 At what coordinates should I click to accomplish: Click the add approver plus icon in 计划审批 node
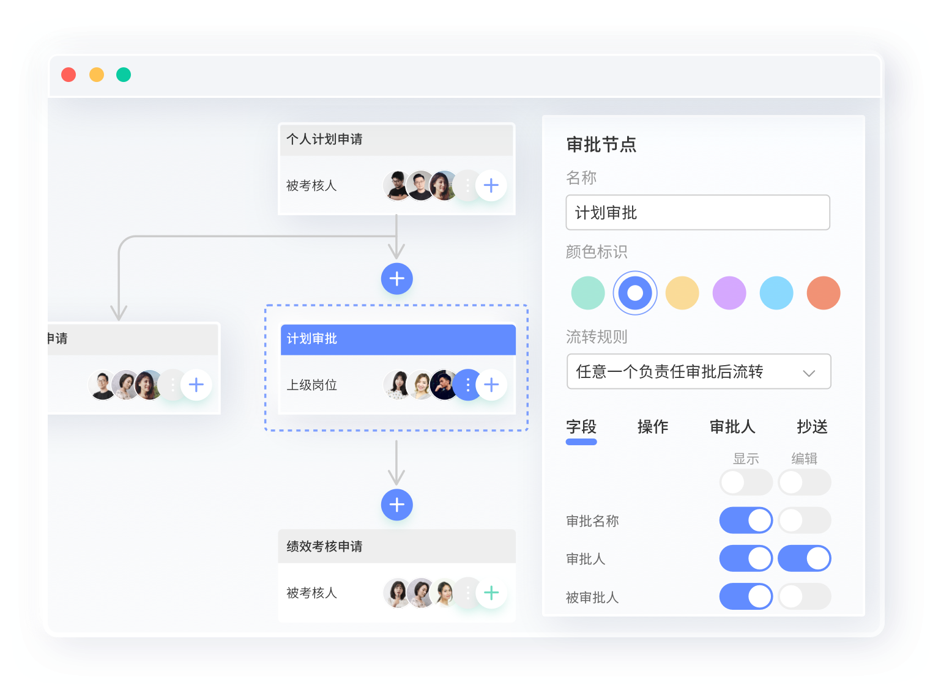(x=491, y=385)
